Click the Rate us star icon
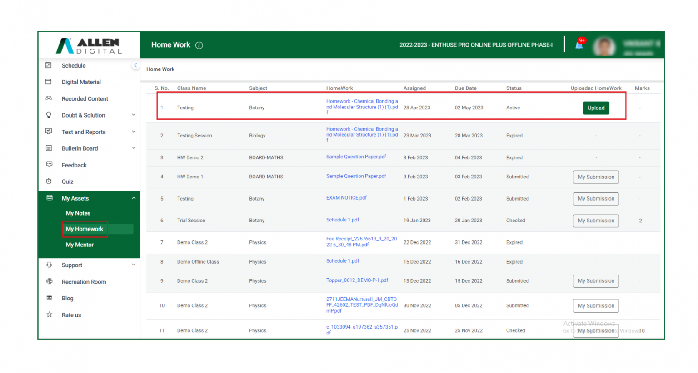This screenshot has height=373, width=698. (x=49, y=314)
